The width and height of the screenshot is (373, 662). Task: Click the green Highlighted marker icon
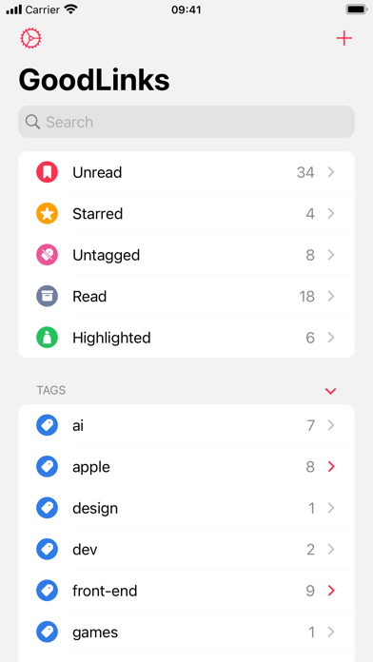point(47,338)
